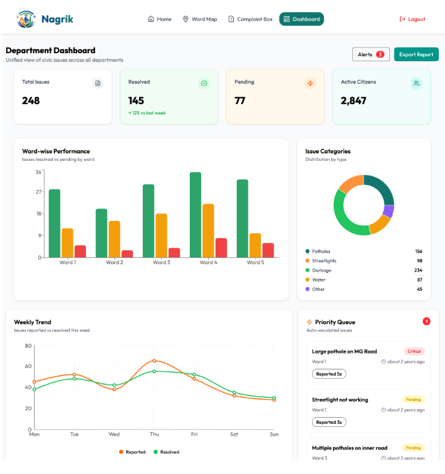Toggle the Reported series legend
The height and width of the screenshot is (474, 445).
coord(132,452)
